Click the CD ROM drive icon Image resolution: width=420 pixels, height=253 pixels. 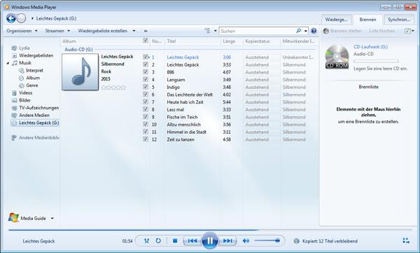tap(337, 56)
